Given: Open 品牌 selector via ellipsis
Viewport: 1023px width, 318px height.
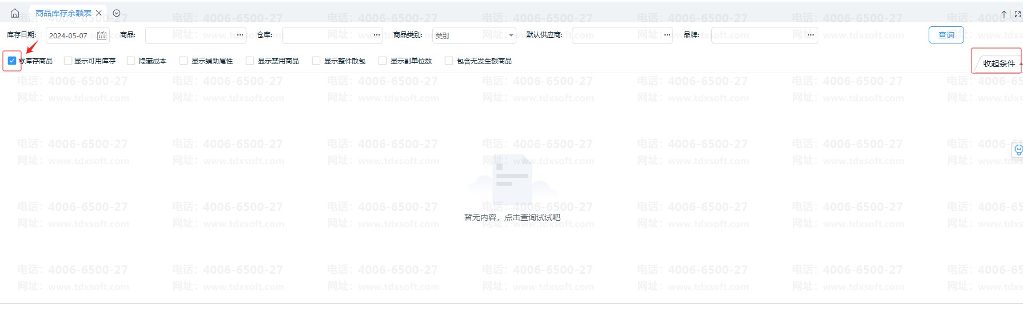Looking at the screenshot, I should coord(811,35).
